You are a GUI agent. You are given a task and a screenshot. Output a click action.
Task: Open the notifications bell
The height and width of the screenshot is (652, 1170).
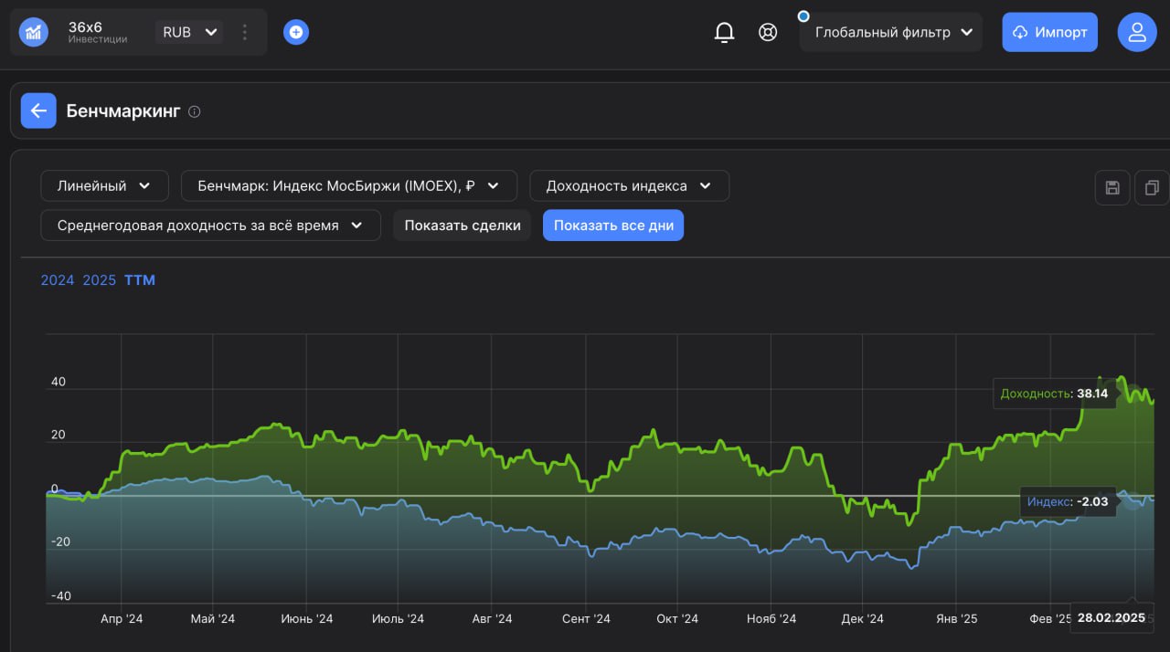pyautogui.click(x=724, y=33)
